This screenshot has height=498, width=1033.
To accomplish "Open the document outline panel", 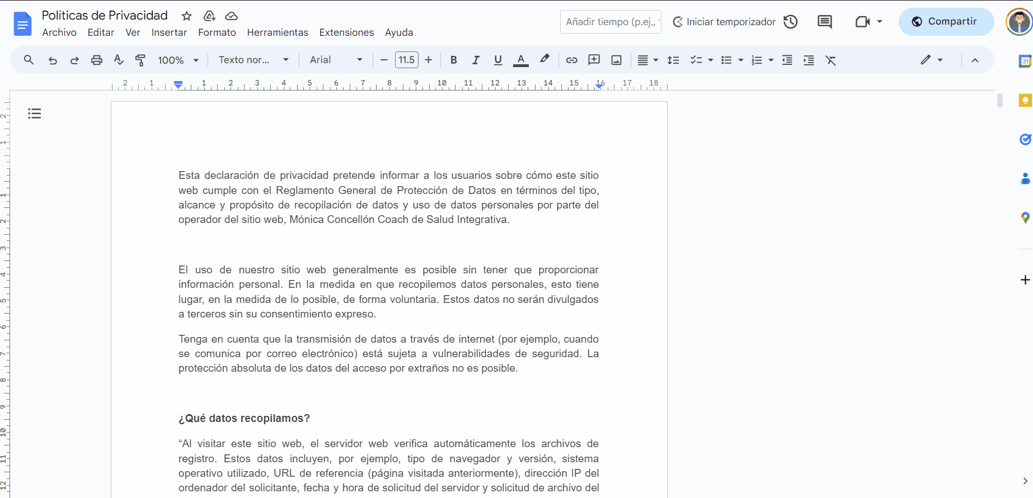I will (35, 114).
